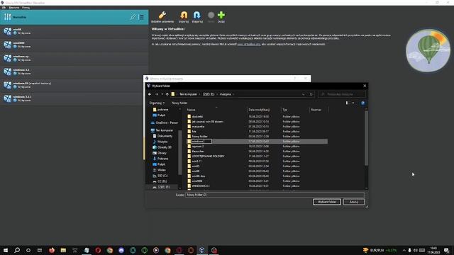Open the Organizuj dropdown
Image resolution: width=454 pixels, height=255 pixels.
(157, 103)
